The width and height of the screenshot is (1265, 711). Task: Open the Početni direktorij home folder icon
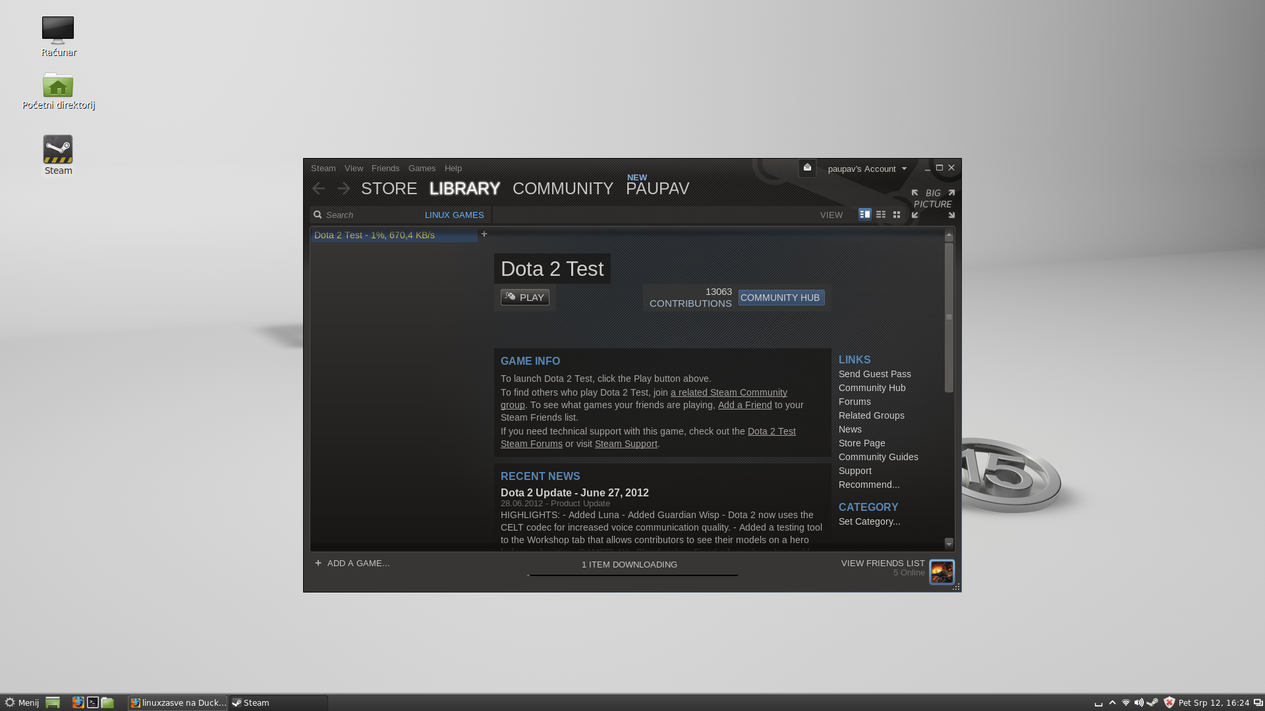tap(59, 91)
